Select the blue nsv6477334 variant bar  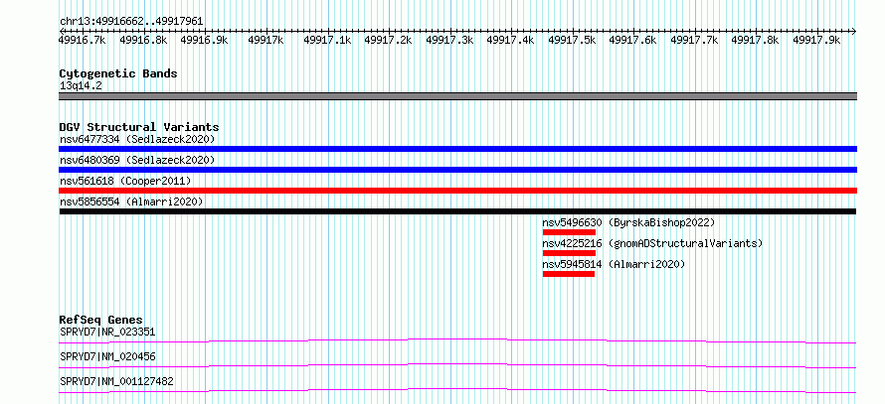tap(457, 149)
